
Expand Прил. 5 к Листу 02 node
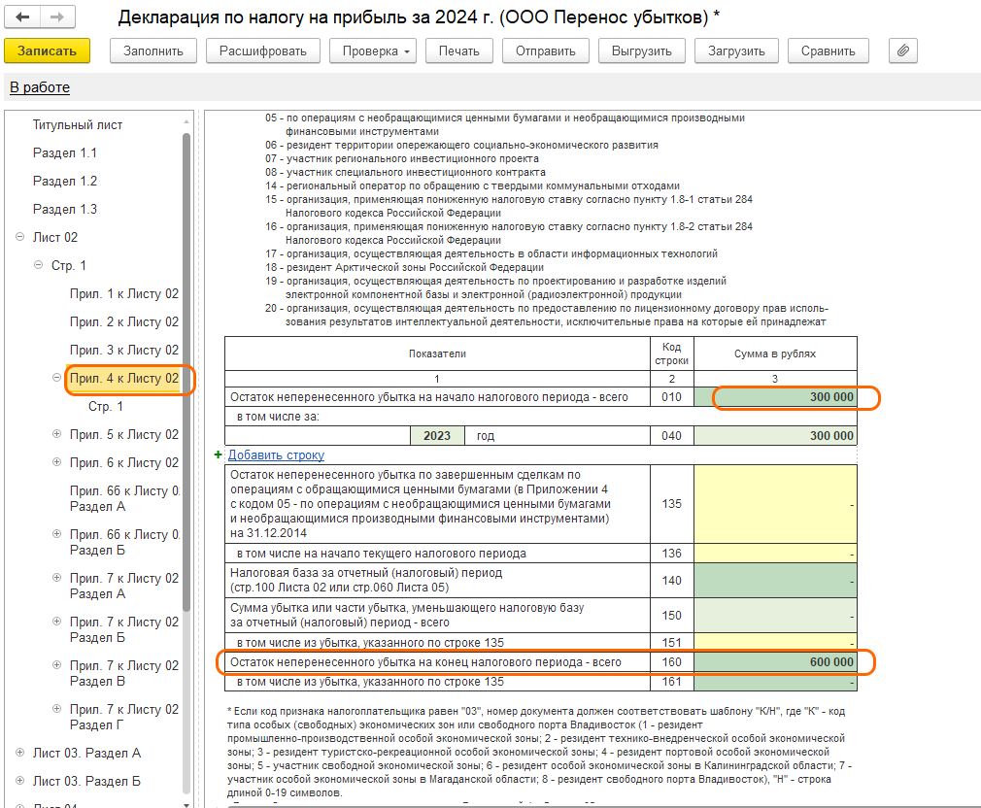click(56, 434)
